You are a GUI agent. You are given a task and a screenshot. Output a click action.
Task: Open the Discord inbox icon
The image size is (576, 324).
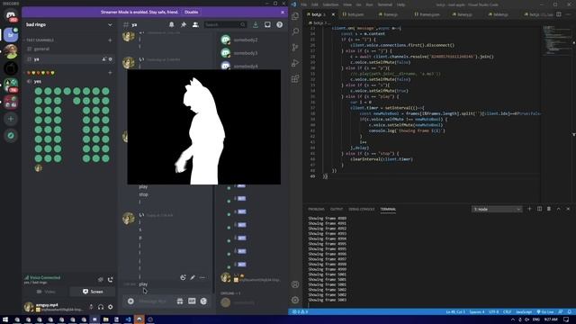coord(267,24)
